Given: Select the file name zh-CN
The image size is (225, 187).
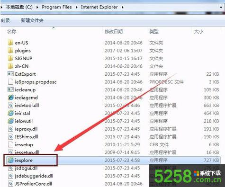Looking at the screenshot, I should [22, 66].
